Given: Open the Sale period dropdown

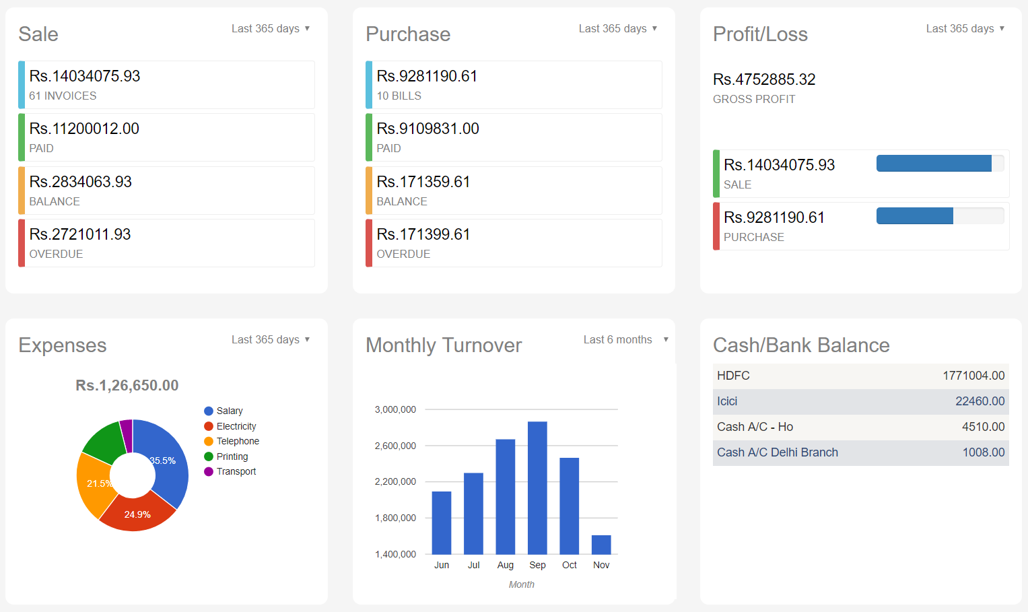Looking at the screenshot, I should pos(271,29).
